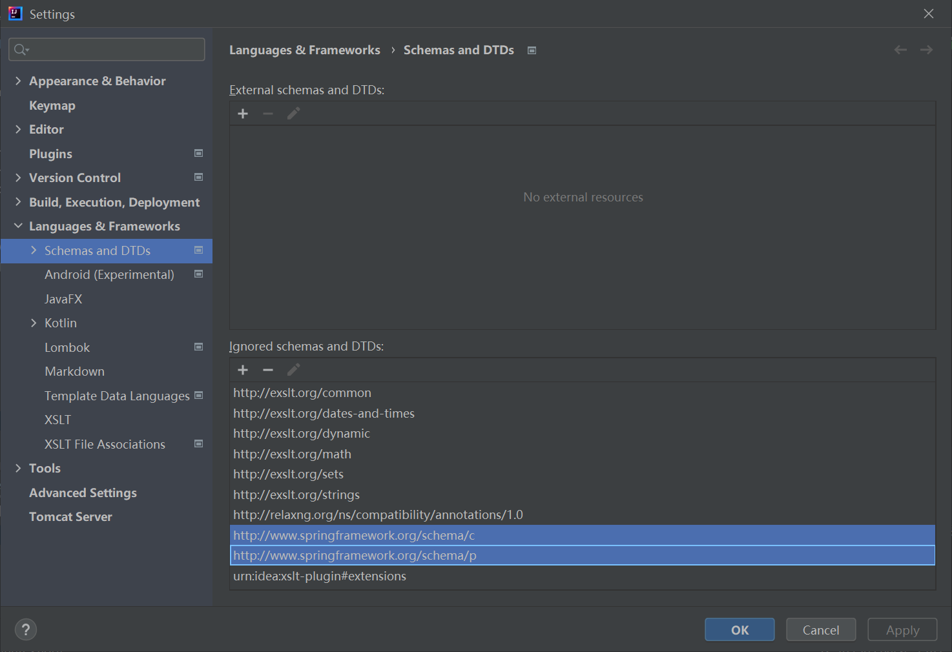Viewport: 952px width, 652px height.
Task: Close the Settings window
Action: (x=929, y=14)
